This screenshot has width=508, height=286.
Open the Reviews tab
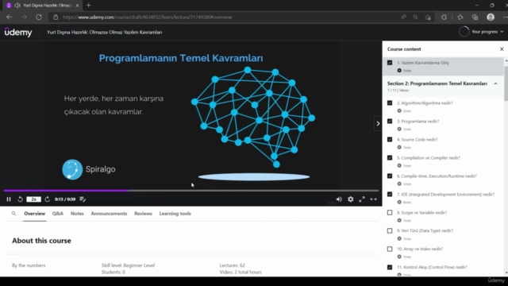pyautogui.click(x=143, y=214)
